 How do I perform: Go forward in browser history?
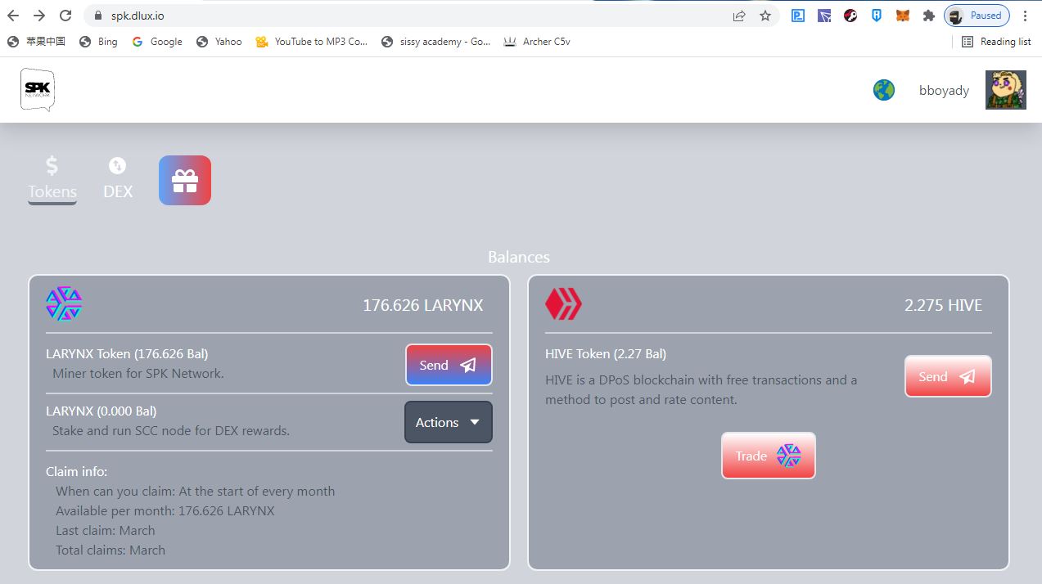[40, 16]
